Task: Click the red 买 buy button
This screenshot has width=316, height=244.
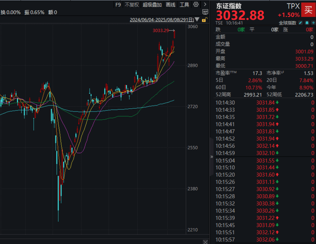Action: point(308,9)
